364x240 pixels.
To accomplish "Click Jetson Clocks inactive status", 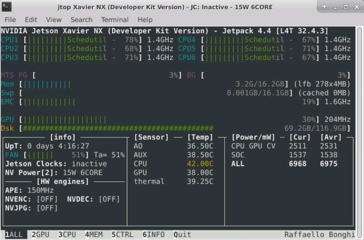I will pos(89,164).
